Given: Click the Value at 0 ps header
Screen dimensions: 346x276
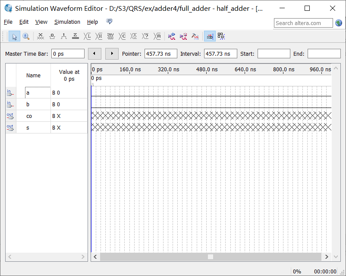Looking at the screenshot, I should pos(69,75).
